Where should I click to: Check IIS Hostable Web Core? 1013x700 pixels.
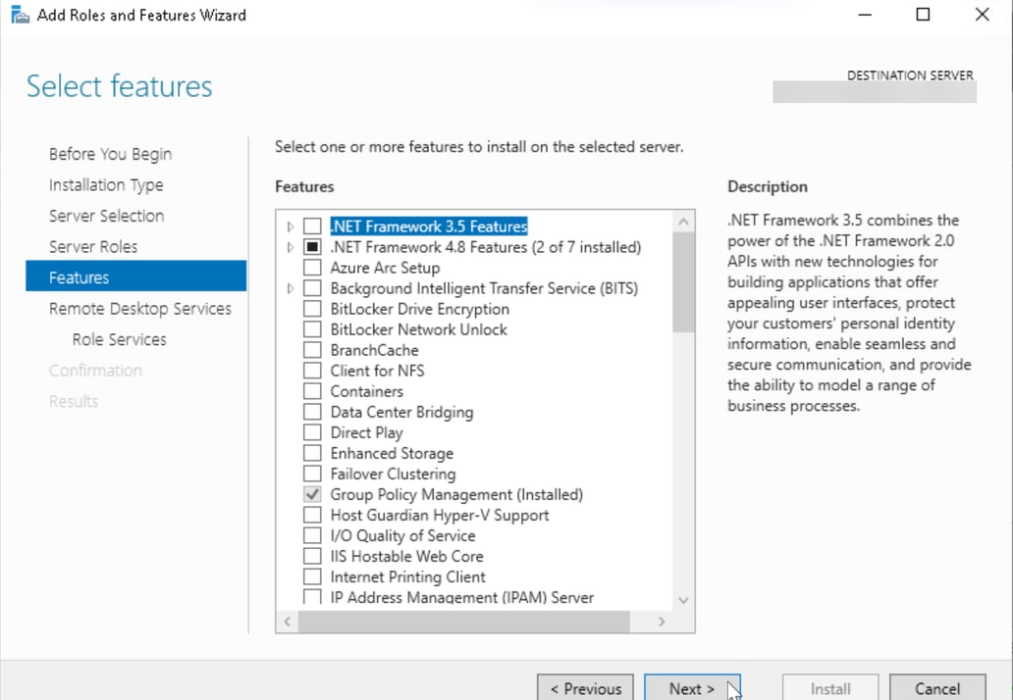tap(311, 556)
